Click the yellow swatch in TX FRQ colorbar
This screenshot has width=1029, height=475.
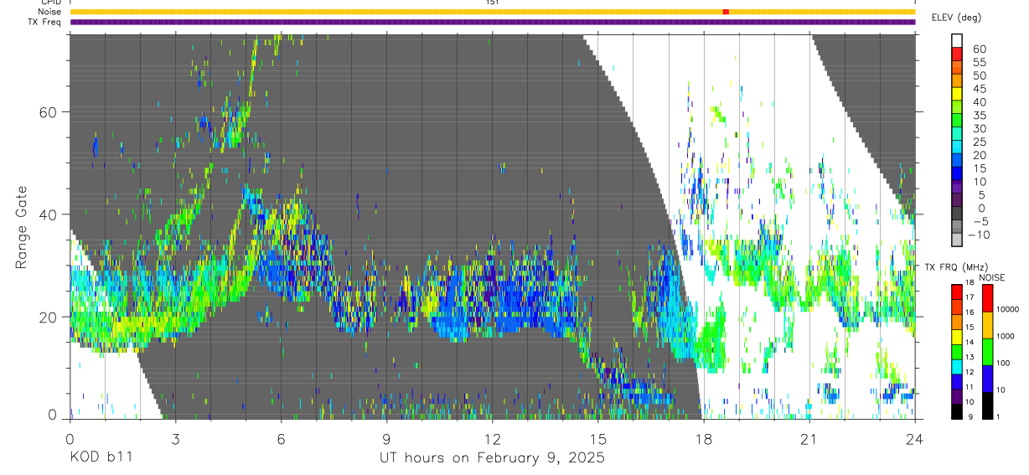tap(957, 337)
